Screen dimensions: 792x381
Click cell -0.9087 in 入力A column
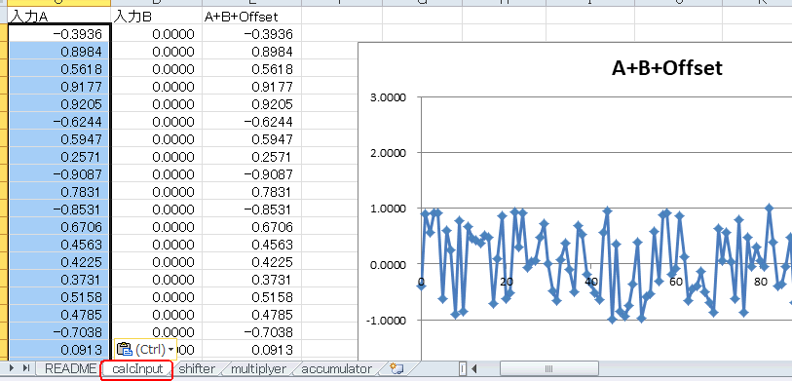tap(59, 173)
